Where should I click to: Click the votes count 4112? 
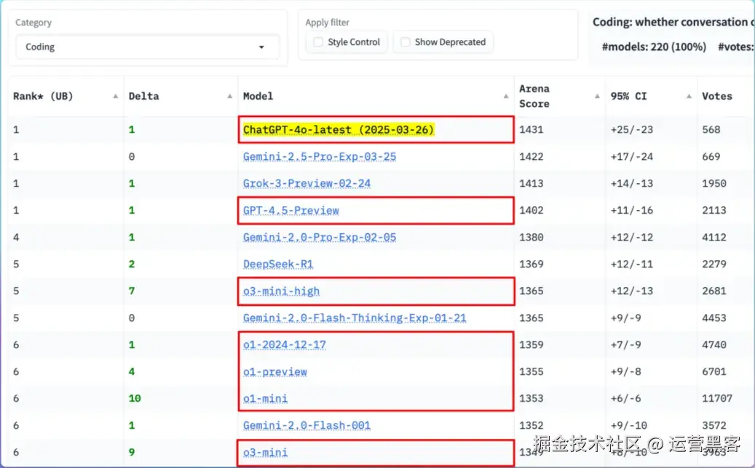[714, 238]
